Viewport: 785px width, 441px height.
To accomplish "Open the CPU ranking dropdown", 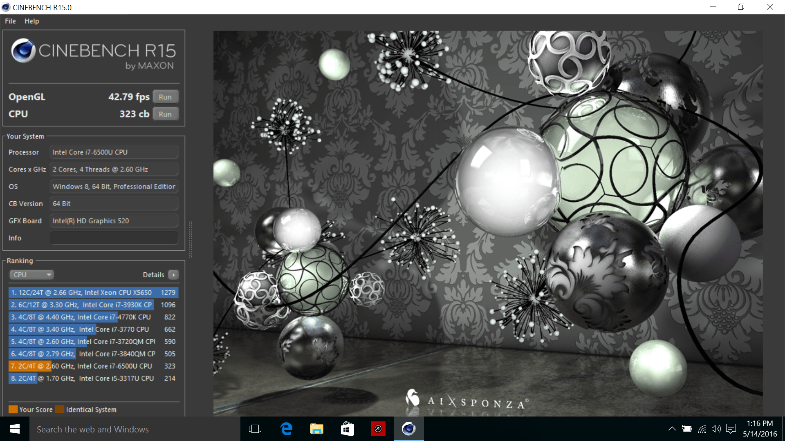I will [32, 275].
